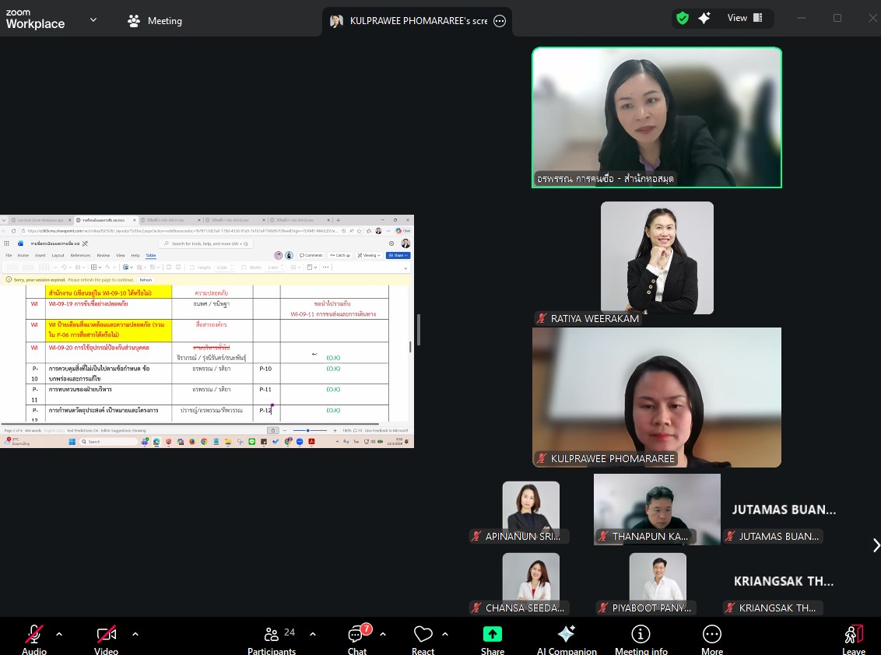Show next page of participant thumbnails
The height and width of the screenshot is (655, 881).
(876, 545)
